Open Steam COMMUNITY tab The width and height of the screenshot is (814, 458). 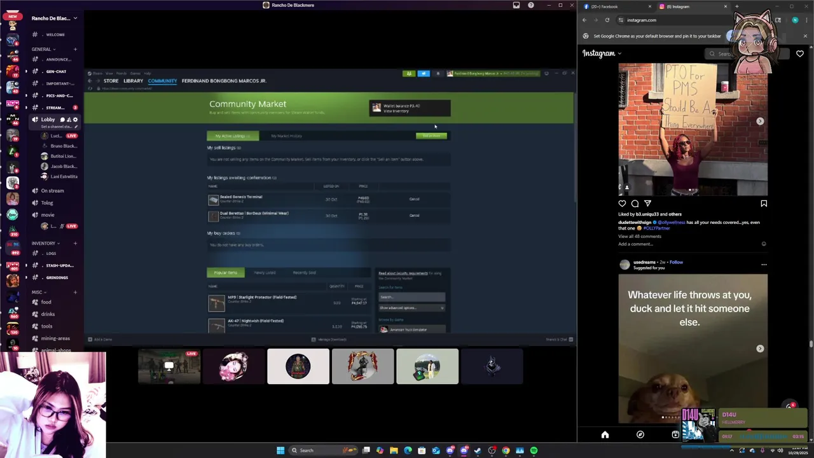pyautogui.click(x=162, y=81)
